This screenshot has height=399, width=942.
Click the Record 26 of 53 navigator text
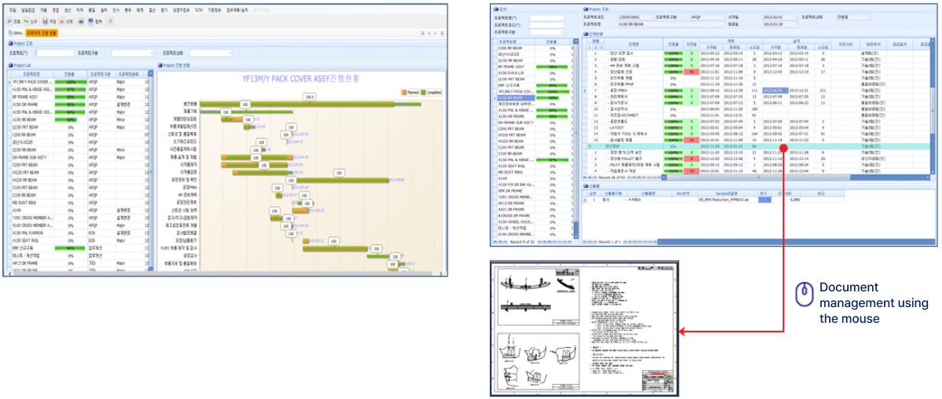click(612, 178)
